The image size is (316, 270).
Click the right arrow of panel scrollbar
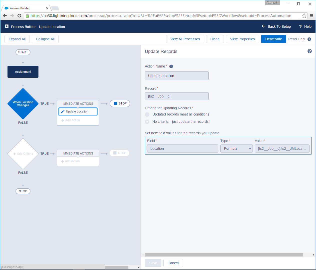click(313, 255)
